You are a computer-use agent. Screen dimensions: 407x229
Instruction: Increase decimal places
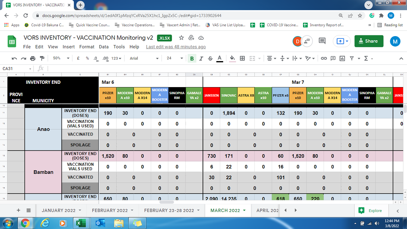[x=105, y=58]
